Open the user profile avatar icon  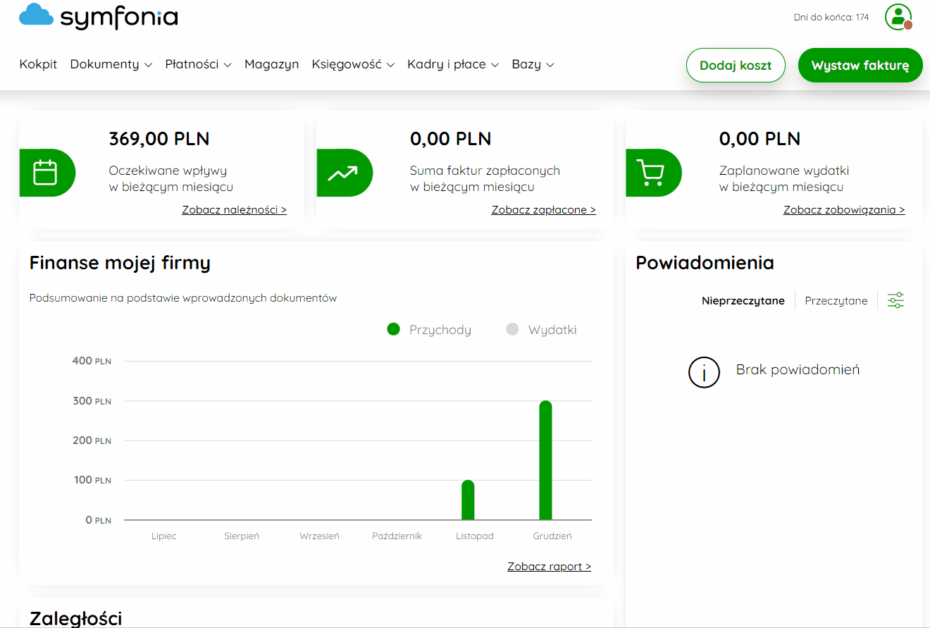(x=898, y=17)
